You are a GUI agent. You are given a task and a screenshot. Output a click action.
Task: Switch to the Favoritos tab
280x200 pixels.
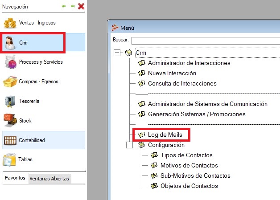[15, 178]
